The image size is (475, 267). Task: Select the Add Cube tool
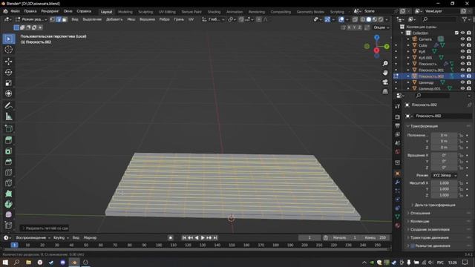click(x=8, y=128)
